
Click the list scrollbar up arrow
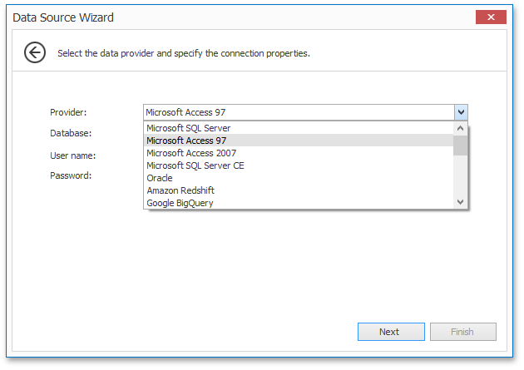[x=460, y=128]
